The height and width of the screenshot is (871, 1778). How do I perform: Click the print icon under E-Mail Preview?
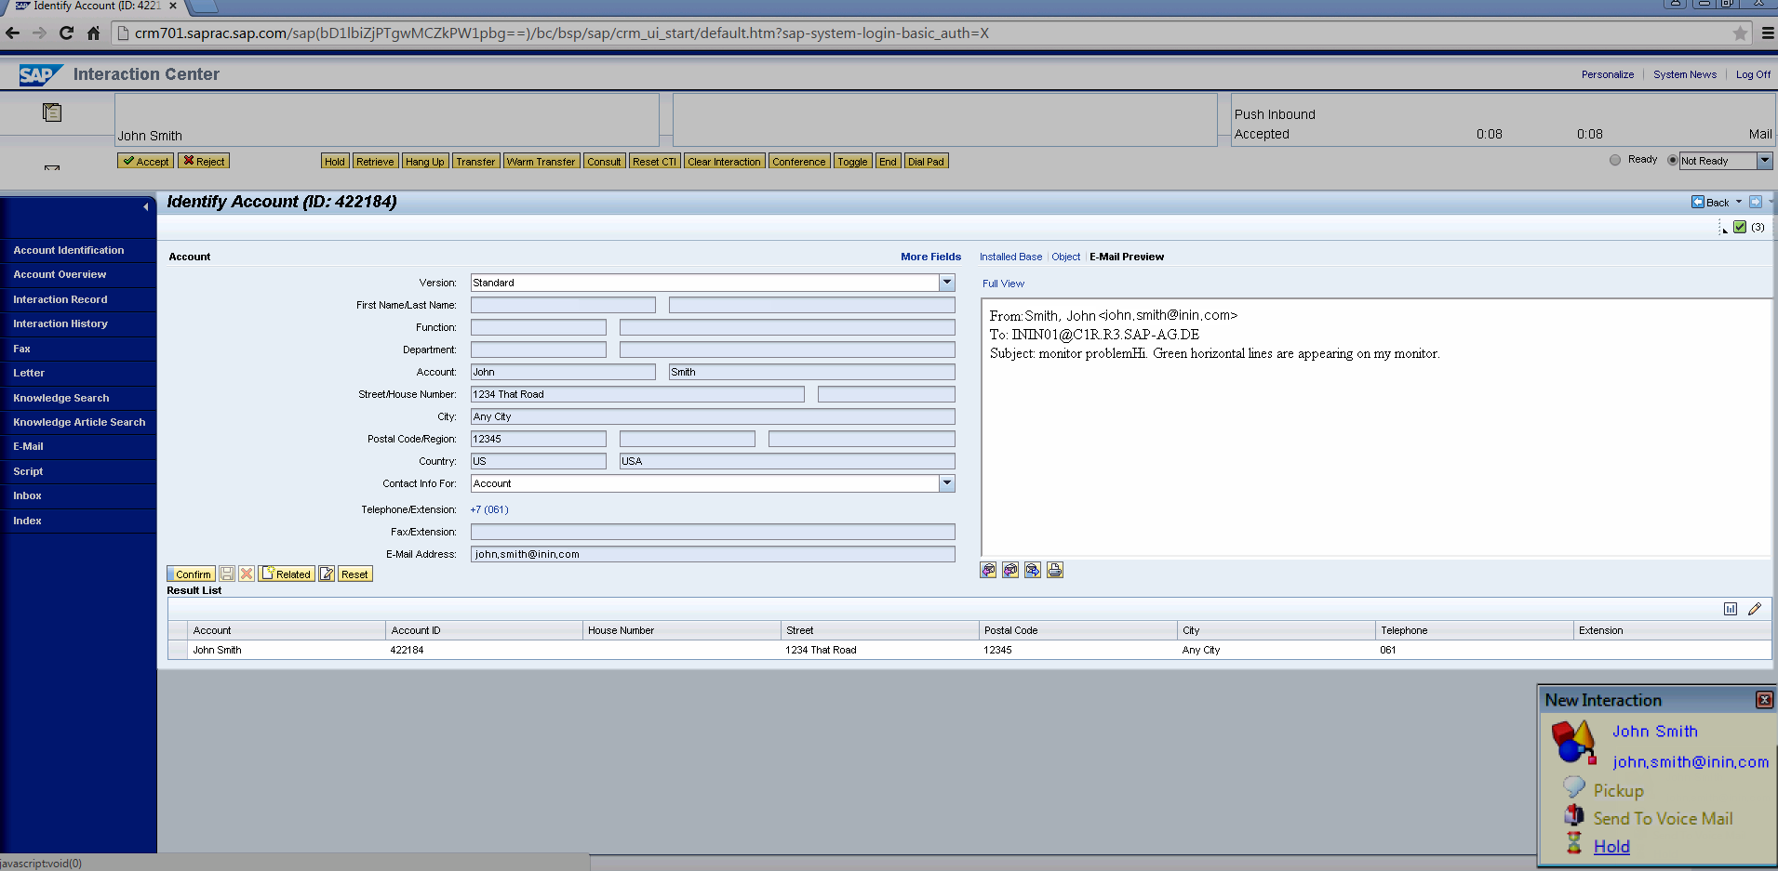[1054, 570]
